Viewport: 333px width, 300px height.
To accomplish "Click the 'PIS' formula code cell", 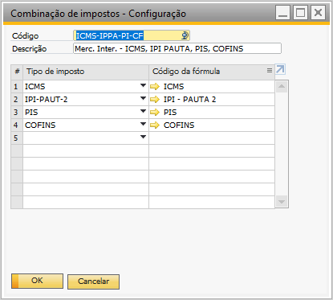I will pyautogui.click(x=212, y=113).
